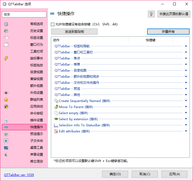
Task: Expand Edit attributes chevron
Action: click(x=186, y=131)
